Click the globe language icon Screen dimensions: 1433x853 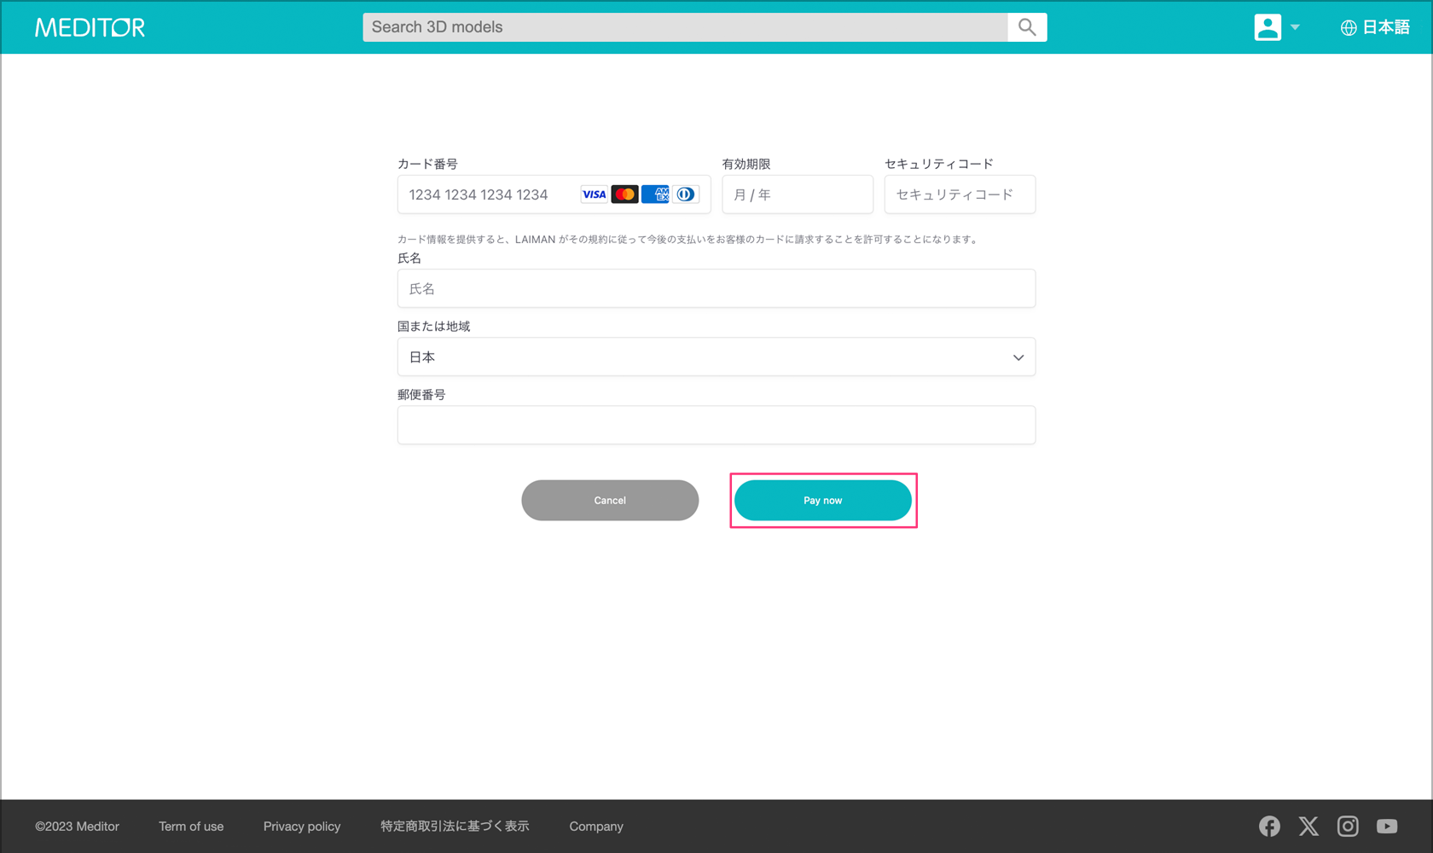tap(1348, 28)
